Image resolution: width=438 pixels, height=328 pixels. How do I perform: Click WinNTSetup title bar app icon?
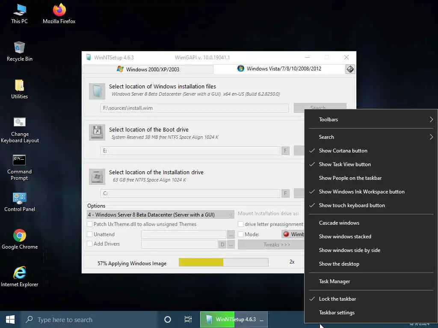[x=89, y=58]
